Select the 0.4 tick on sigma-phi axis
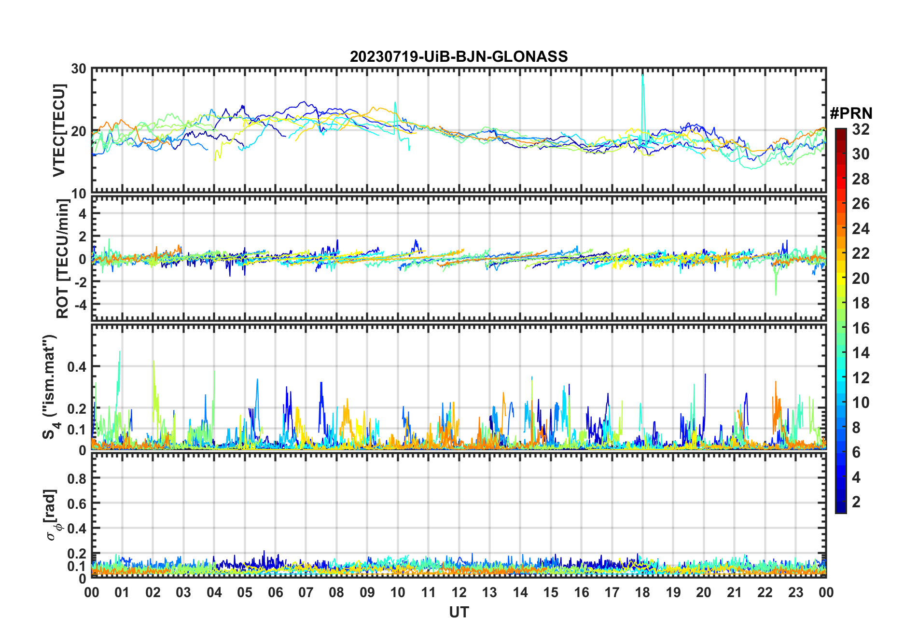The height and width of the screenshot is (642, 918). click(77, 528)
